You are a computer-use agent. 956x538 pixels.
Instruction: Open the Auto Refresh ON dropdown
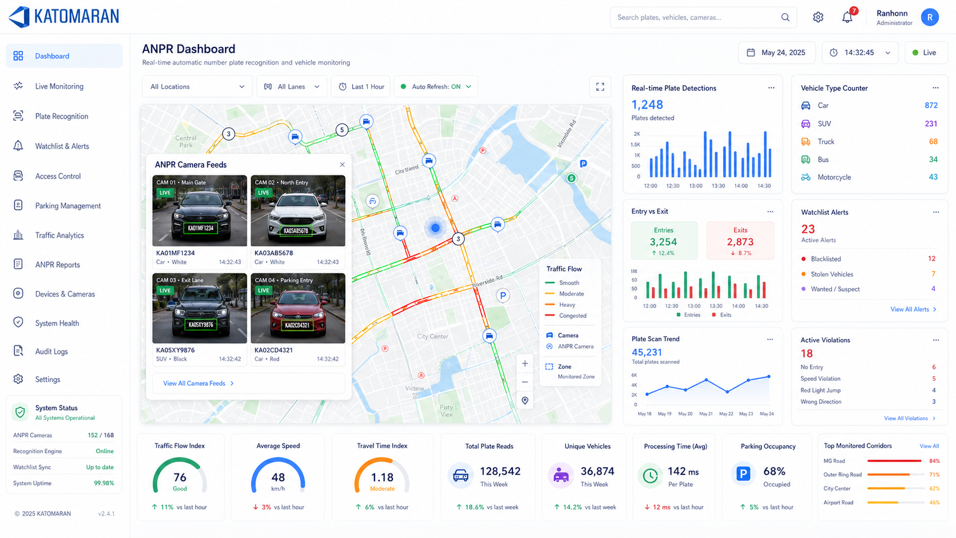[436, 87]
